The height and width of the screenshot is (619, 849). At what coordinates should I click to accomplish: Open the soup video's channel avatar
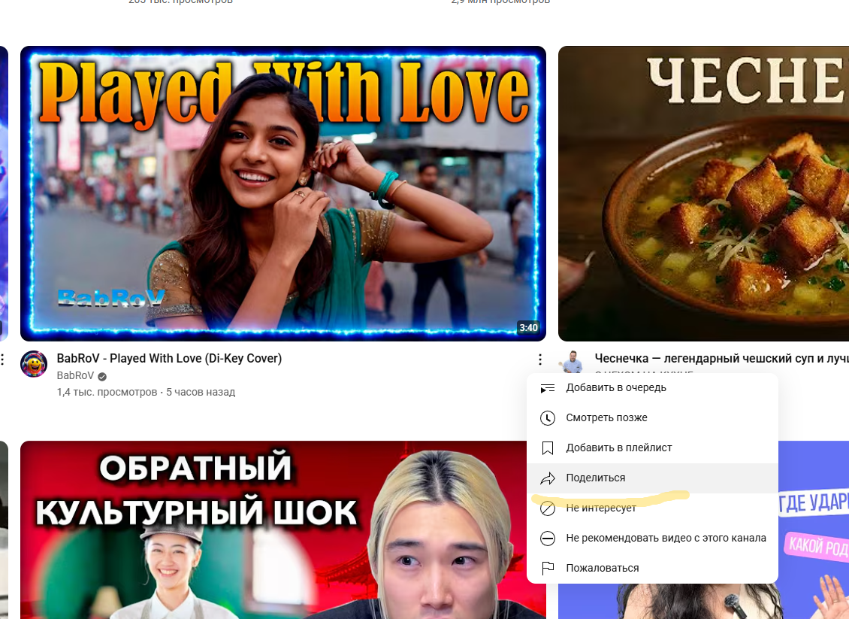[x=572, y=362]
